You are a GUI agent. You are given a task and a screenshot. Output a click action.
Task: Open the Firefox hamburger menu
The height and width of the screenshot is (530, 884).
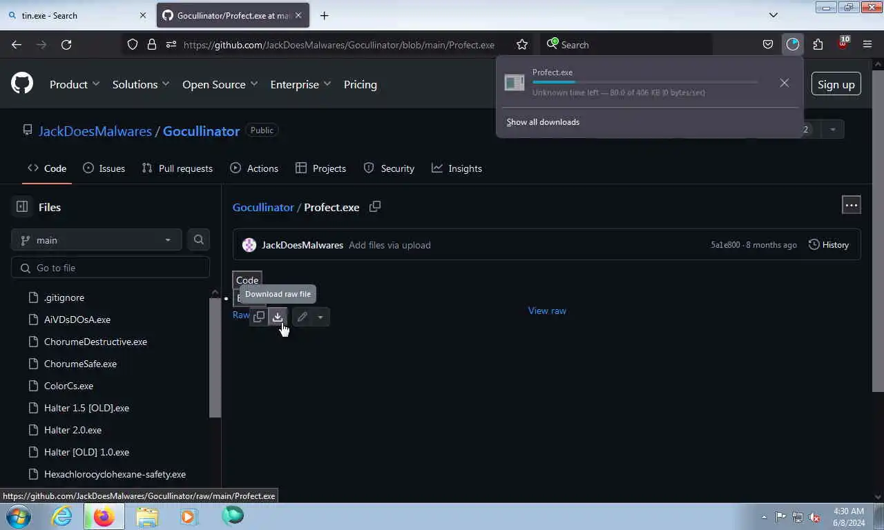867,44
